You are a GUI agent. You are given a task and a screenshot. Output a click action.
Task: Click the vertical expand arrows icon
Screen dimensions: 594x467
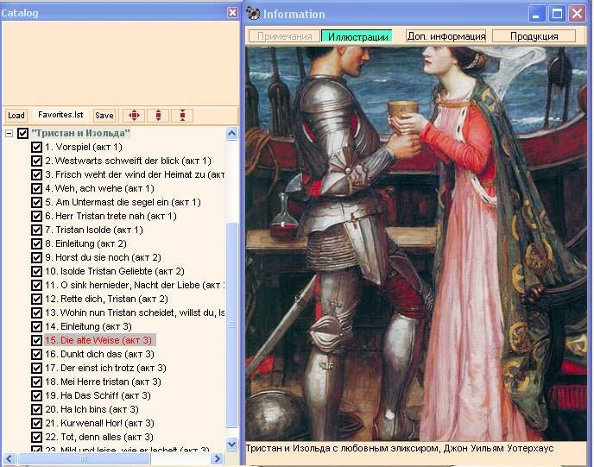click(158, 116)
